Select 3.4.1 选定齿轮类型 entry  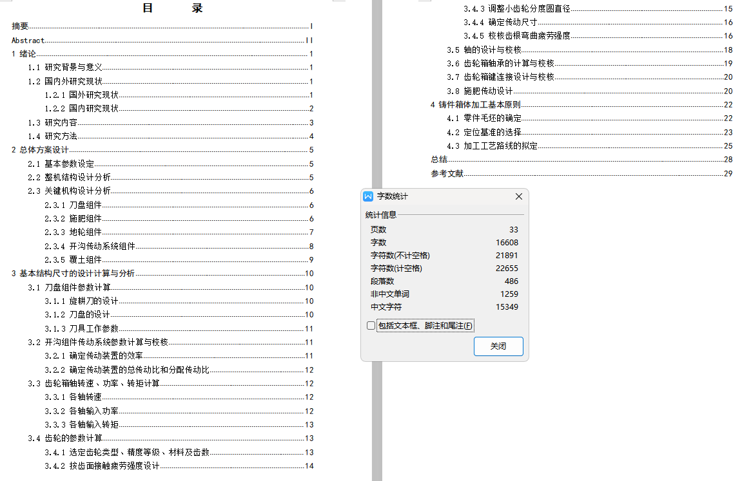click(x=179, y=452)
